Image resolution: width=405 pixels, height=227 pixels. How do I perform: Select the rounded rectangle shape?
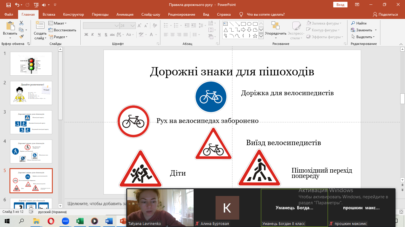point(255,24)
